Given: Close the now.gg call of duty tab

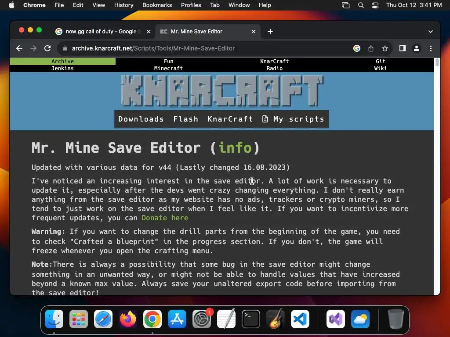Looking at the screenshot, I should pyautogui.click(x=149, y=32).
